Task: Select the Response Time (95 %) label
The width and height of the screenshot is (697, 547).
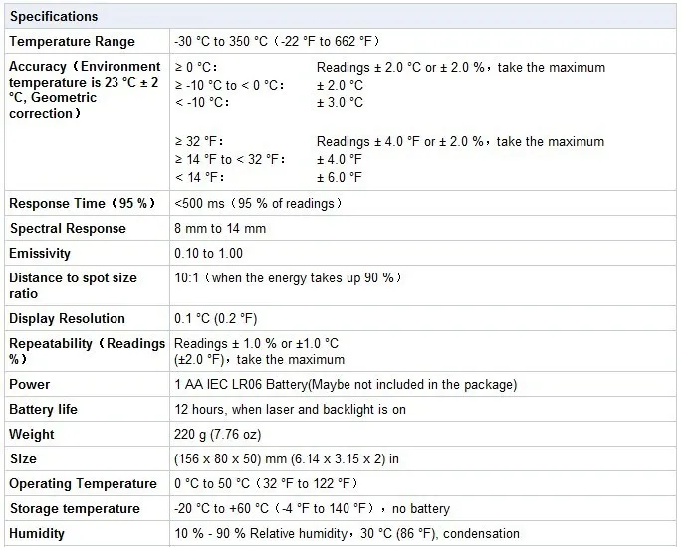Action: (x=83, y=203)
